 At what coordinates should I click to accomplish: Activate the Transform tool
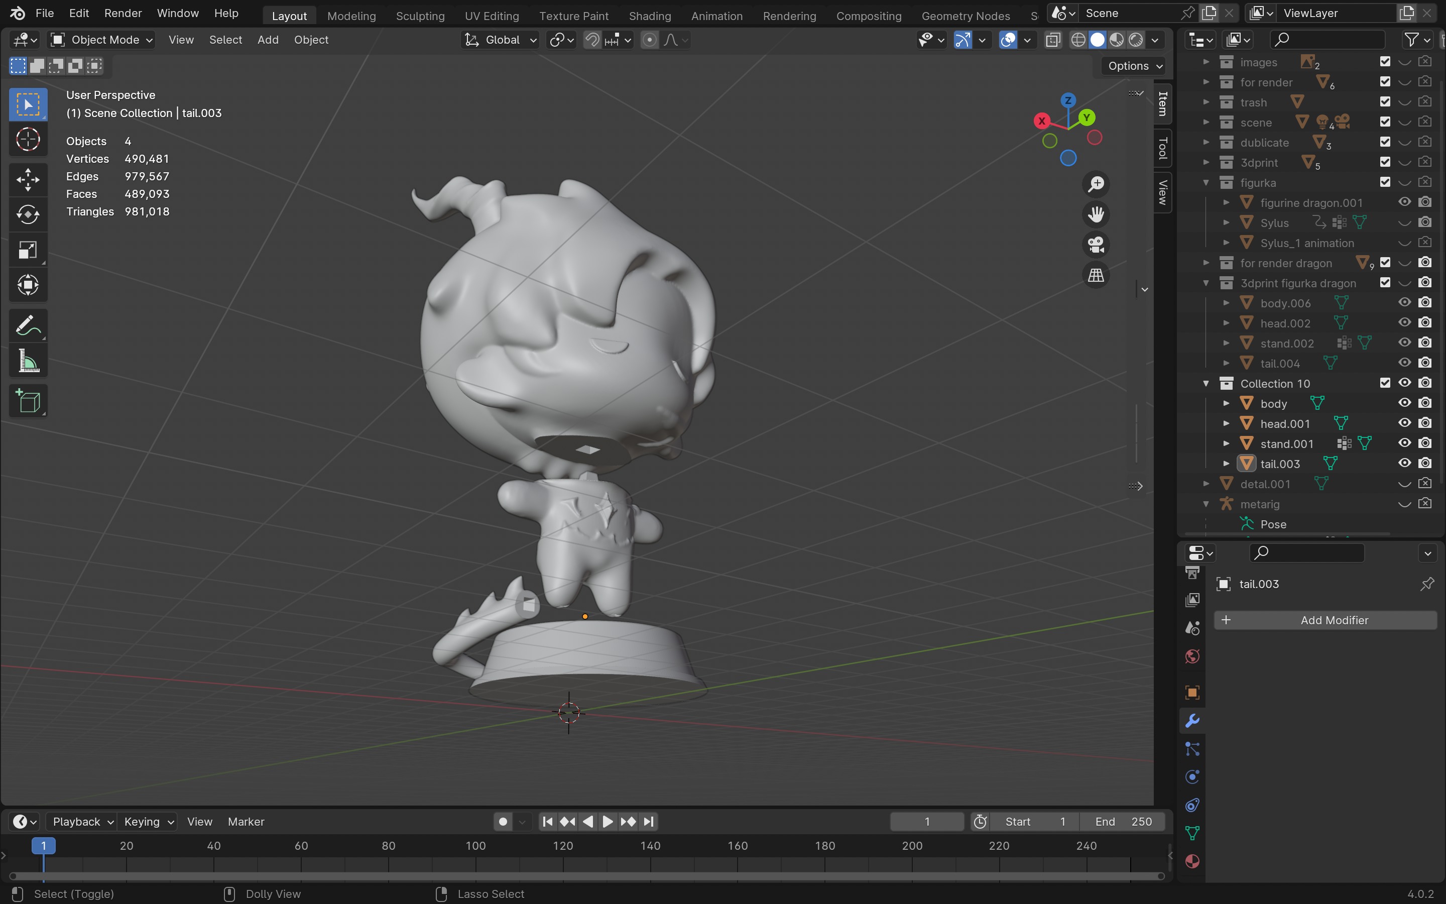28,285
